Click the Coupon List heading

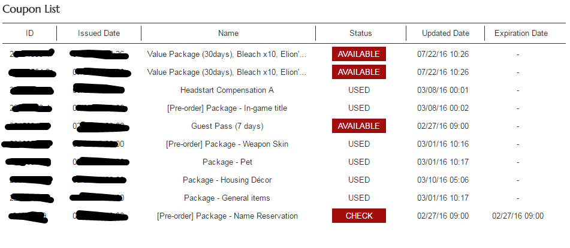tap(31, 9)
